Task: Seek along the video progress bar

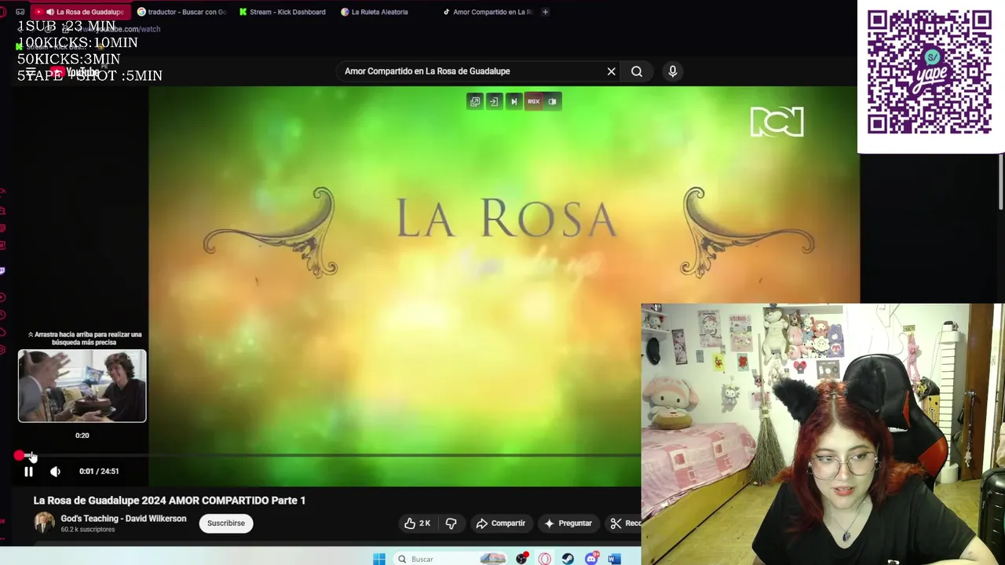Action: 330,455
